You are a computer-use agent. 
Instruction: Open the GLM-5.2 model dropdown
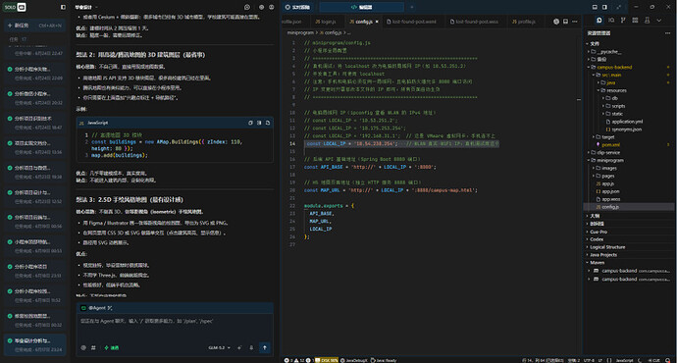[x=220, y=347]
